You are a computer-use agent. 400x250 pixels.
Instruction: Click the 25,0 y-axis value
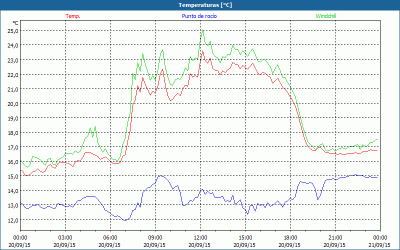click(x=13, y=30)
